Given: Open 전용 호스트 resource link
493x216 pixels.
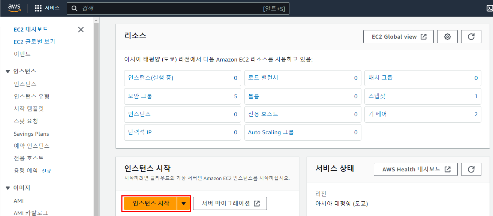Looking at the screenshot, I should 263,114.
